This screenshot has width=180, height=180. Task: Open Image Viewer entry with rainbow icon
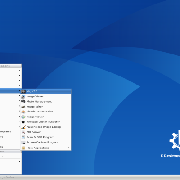pyautogui.click(x=46, y=117)
